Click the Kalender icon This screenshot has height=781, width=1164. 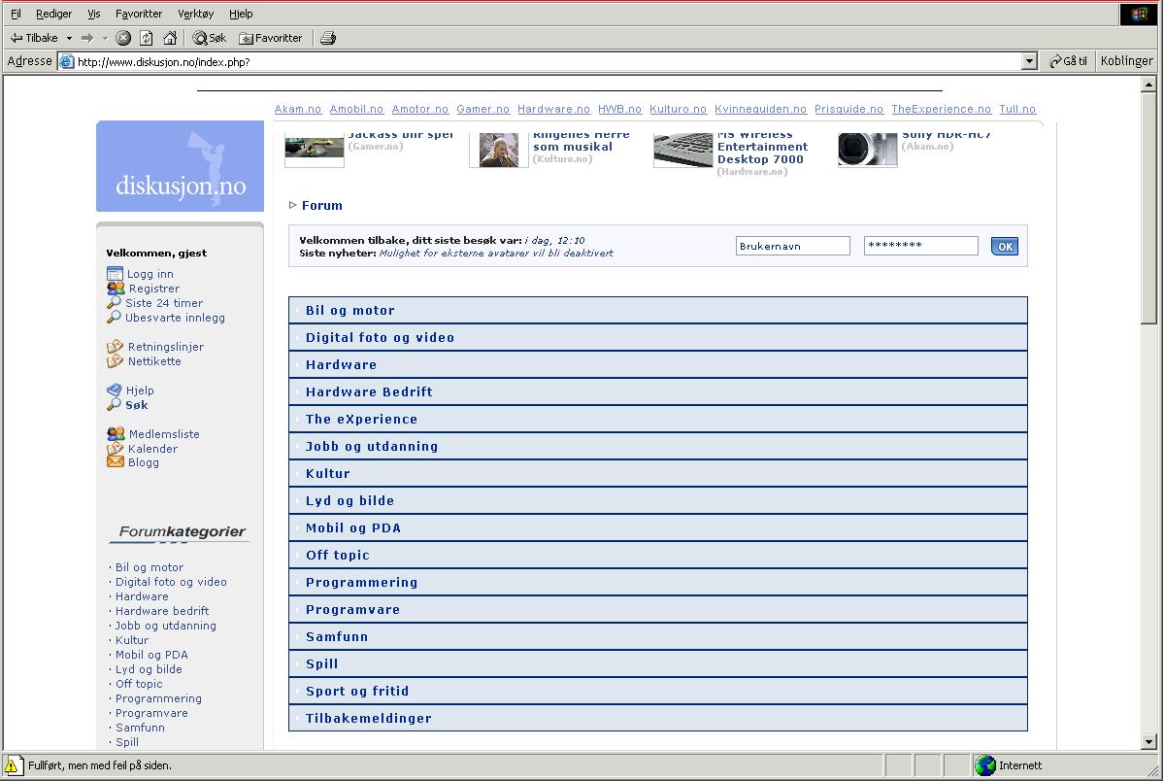[116, 449]
